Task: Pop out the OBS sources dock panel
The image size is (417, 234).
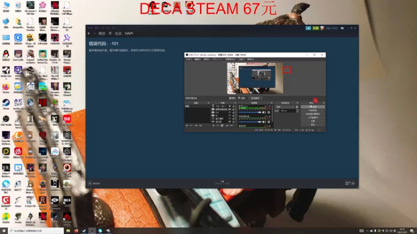Action: click(x=235, y=103)
